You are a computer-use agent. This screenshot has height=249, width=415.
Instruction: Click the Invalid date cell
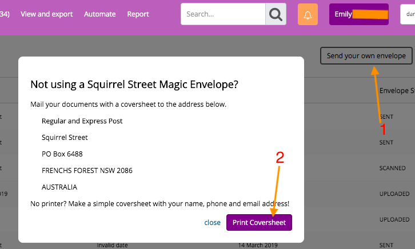pyautogui.click(x=112, y=246)
